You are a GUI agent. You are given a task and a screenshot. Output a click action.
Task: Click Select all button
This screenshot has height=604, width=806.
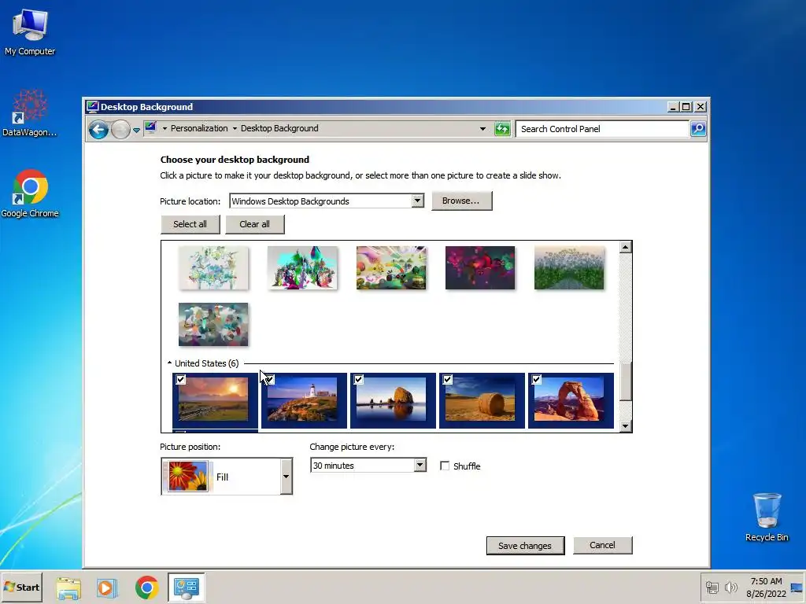point(190,224)
